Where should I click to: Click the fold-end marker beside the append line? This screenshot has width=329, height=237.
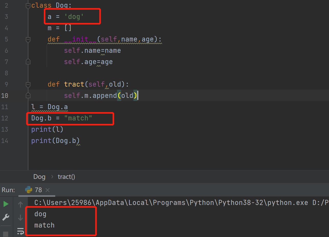pyautogui.click(x=28, y=95)
